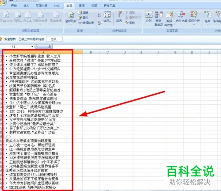Switch to the 开始 (Home) tab
Screen dimensions: 221x191
(14, 6)
